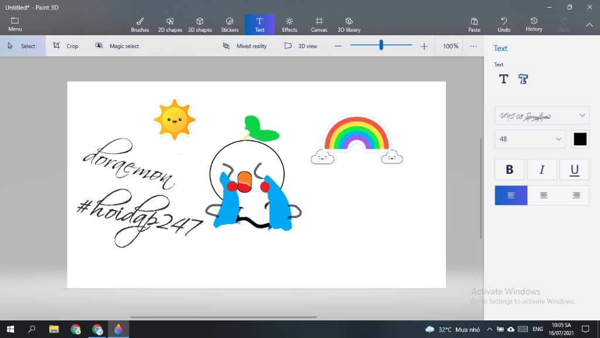Toggle Italic formatting
The height and width of the screenshot is (338, 600).
pyautogui.click(x=542, y=170)
